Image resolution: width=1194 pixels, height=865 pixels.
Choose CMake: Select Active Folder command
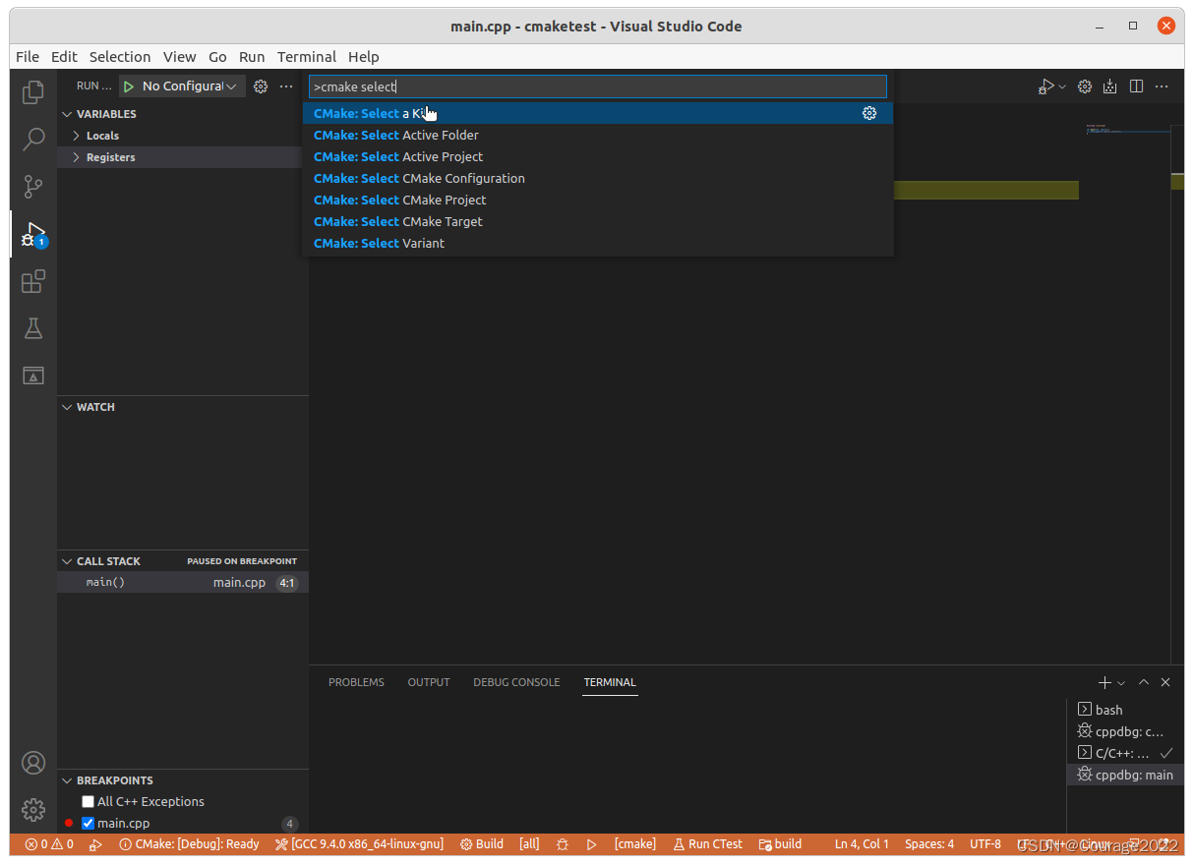point(598,135)
